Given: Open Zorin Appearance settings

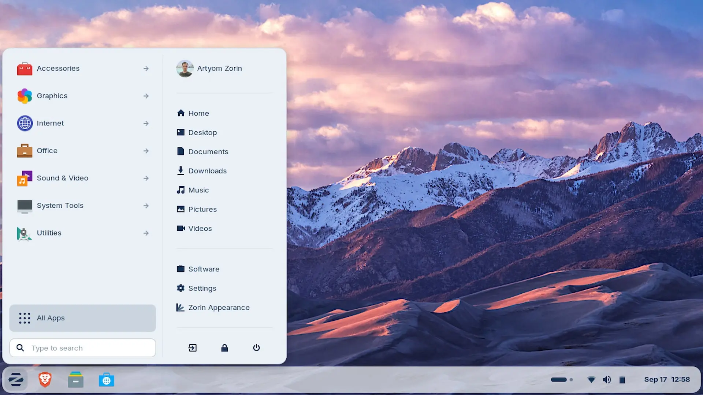Looking at the screenshot, I should pyautogui.click(x=219, y=307).
